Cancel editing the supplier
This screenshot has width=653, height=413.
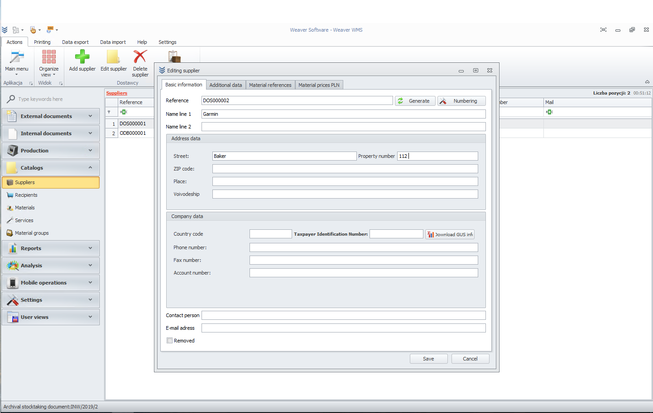[x=470, y=359]
